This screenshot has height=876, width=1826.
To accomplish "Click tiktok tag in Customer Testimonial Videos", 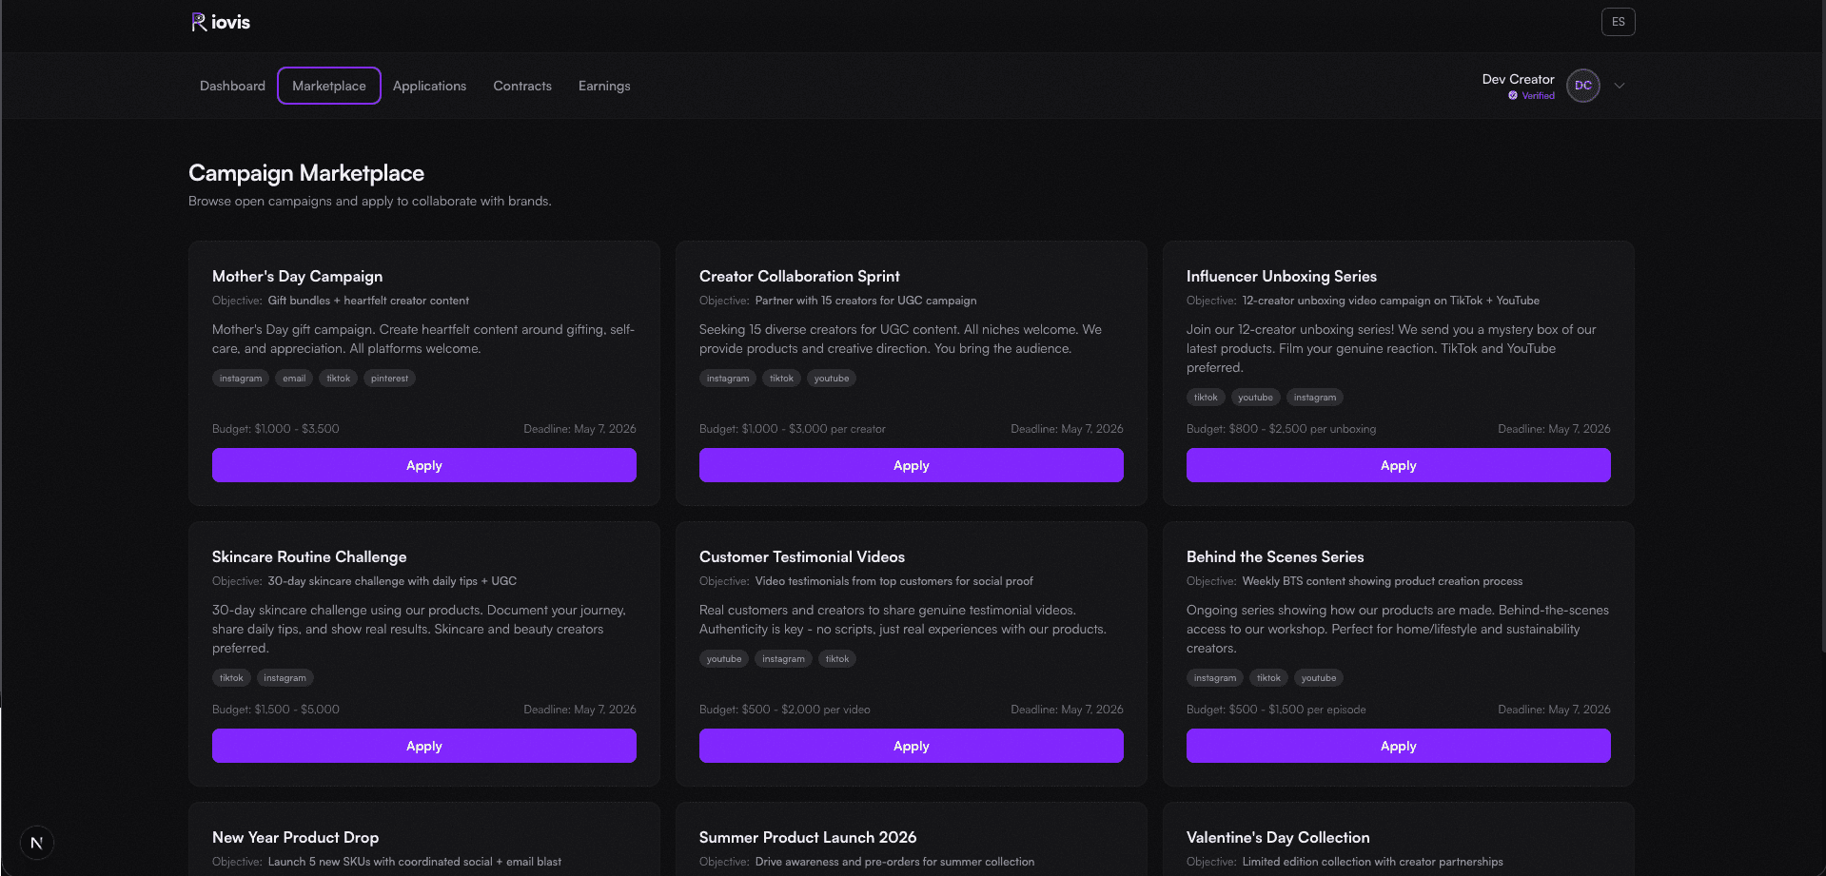I will point(837,659).
